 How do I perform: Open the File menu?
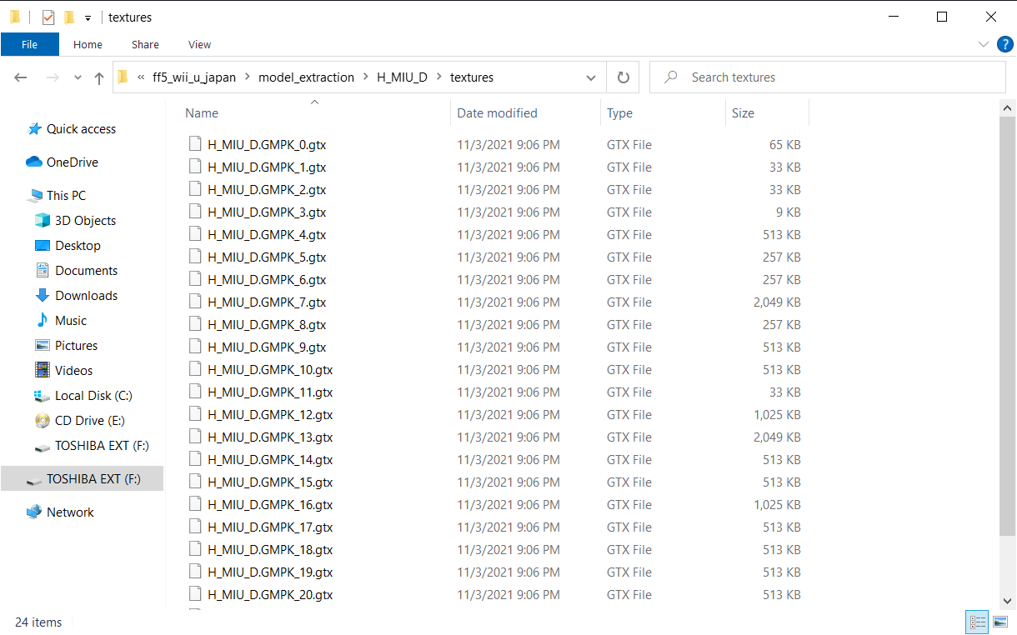click(30, 44)
